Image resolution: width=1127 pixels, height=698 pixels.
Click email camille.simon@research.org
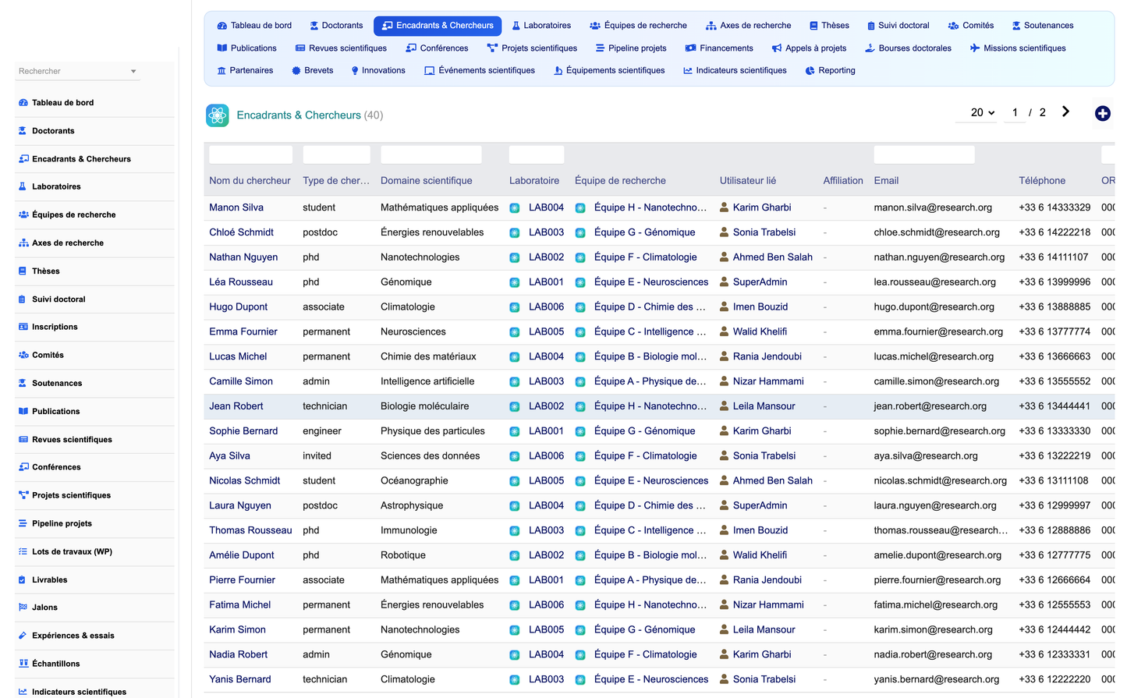pyautogui.click(x=936, y=381)
